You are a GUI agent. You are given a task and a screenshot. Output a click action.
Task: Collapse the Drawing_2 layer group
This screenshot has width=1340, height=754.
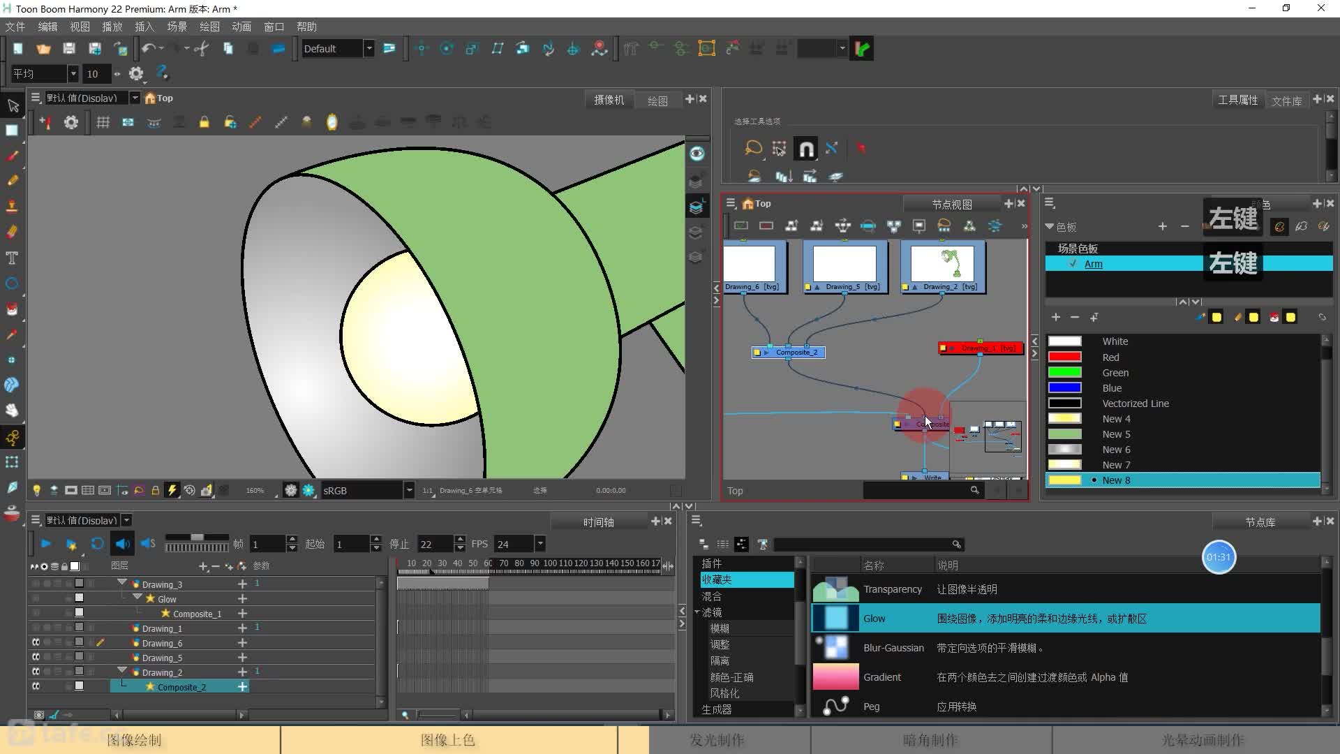(x=122, y=670)
